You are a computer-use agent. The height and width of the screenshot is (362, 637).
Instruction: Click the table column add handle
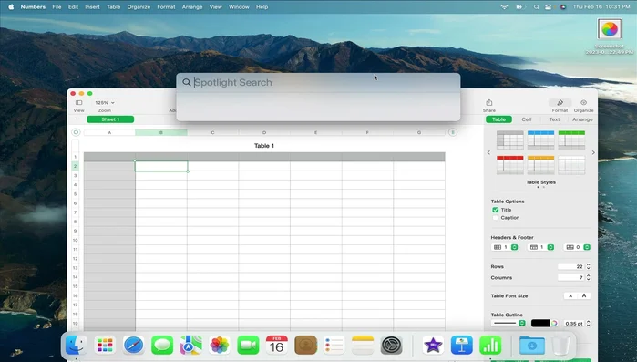coord(452,132)
